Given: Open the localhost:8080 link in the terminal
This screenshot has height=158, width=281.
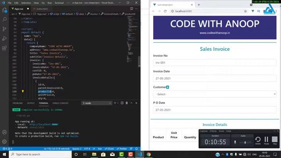Looking at the screenshot, I should tap(44, 124).
